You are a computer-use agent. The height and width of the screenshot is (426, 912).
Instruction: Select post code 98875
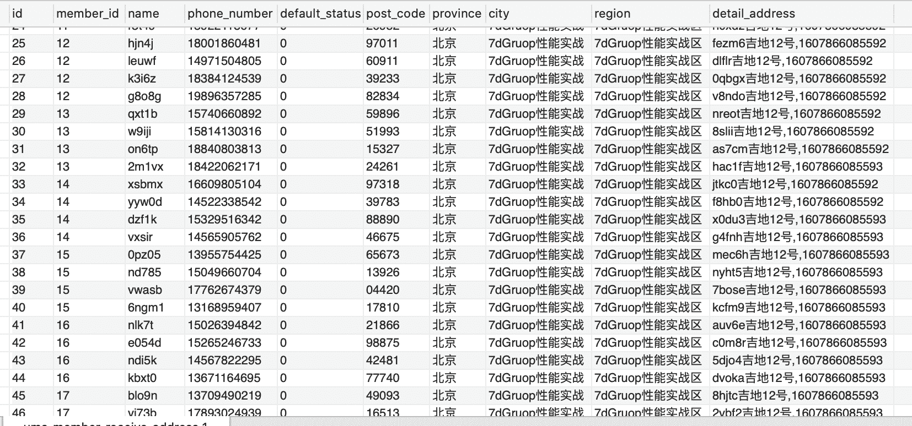click(383, 343)
